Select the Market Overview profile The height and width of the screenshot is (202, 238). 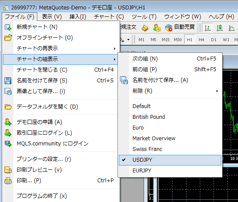170,139
